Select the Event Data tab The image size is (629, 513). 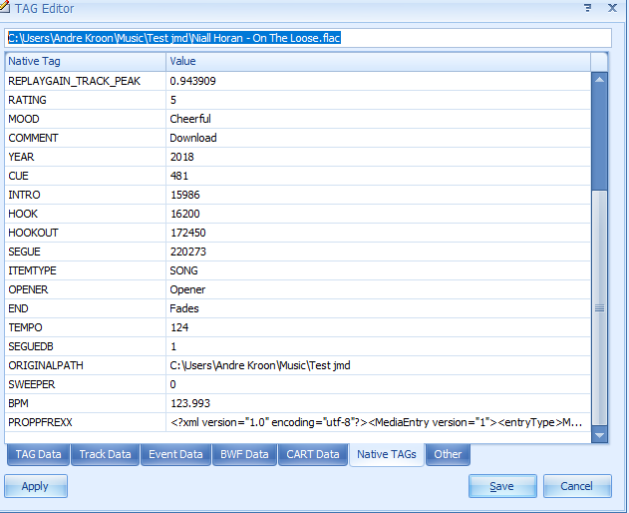[x=175, y=455]
